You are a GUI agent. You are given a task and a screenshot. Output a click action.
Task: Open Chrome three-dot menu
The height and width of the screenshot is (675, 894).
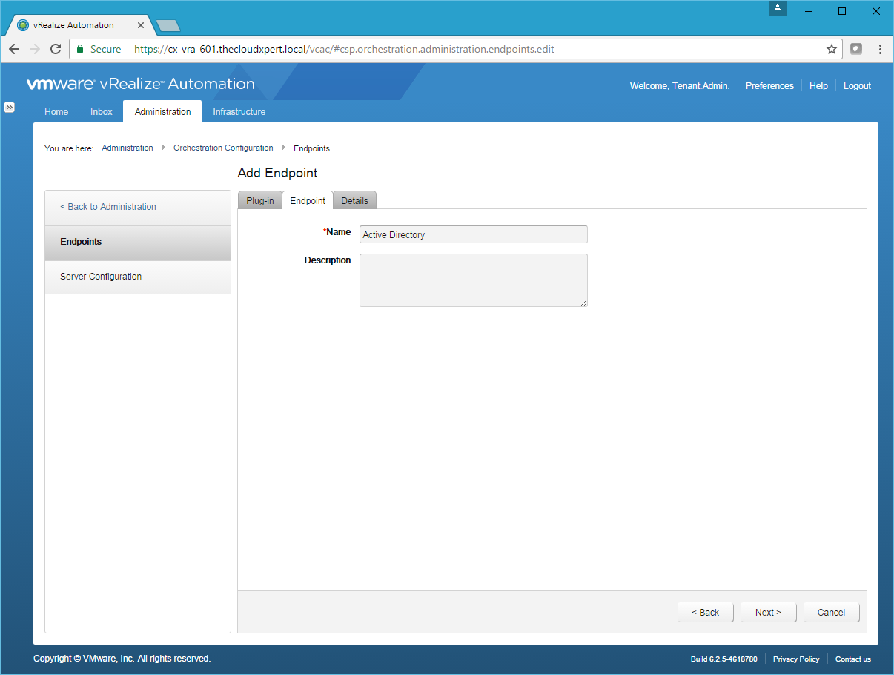[880, 49]
